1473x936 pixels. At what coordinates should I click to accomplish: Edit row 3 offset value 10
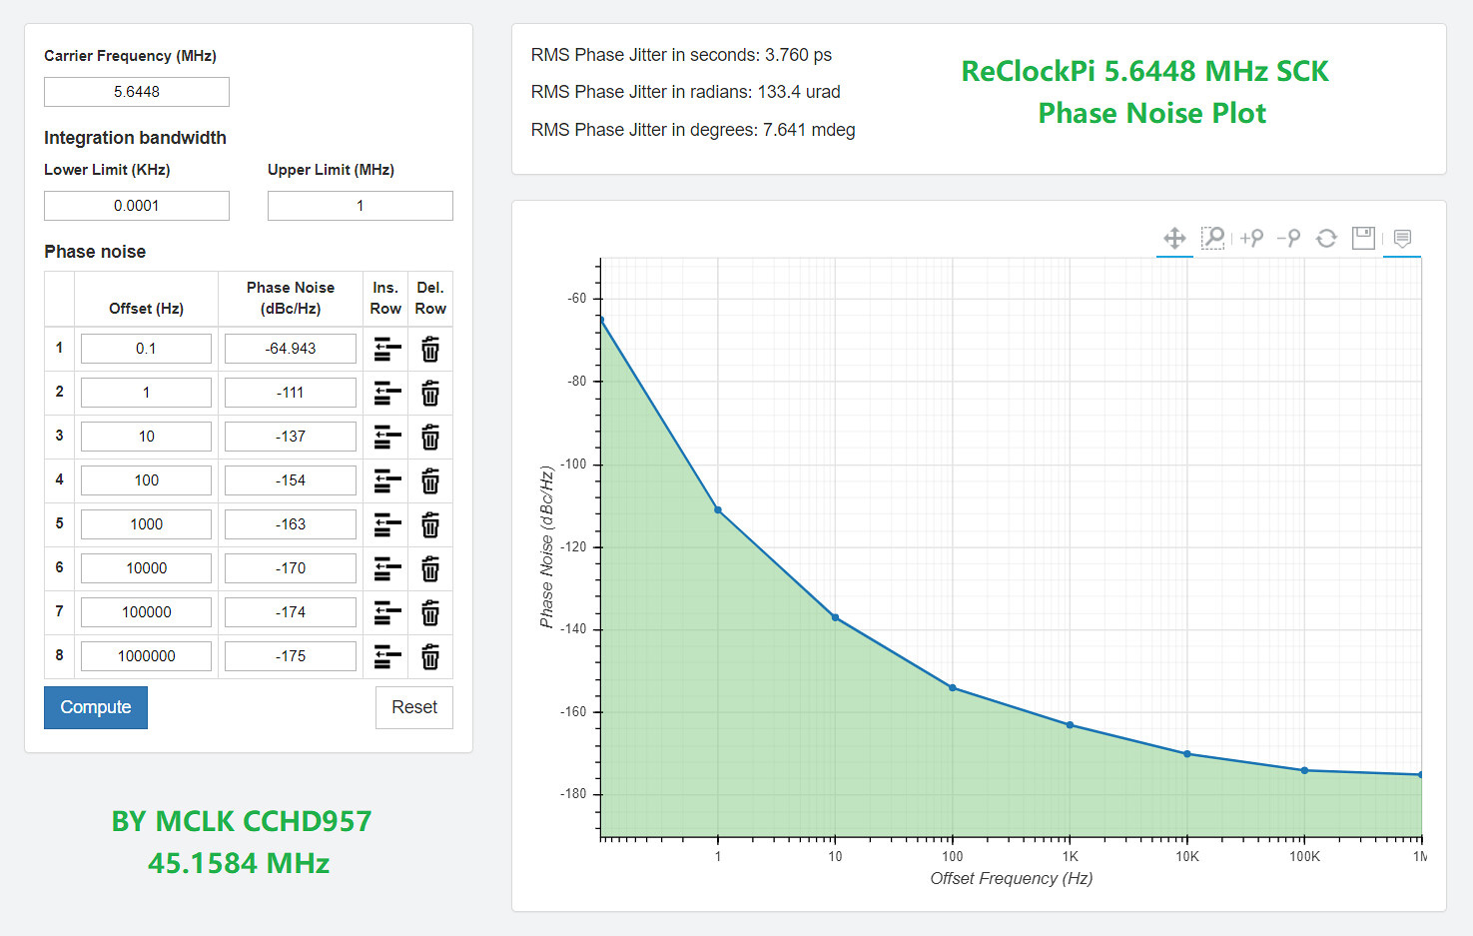coord(146,437)
